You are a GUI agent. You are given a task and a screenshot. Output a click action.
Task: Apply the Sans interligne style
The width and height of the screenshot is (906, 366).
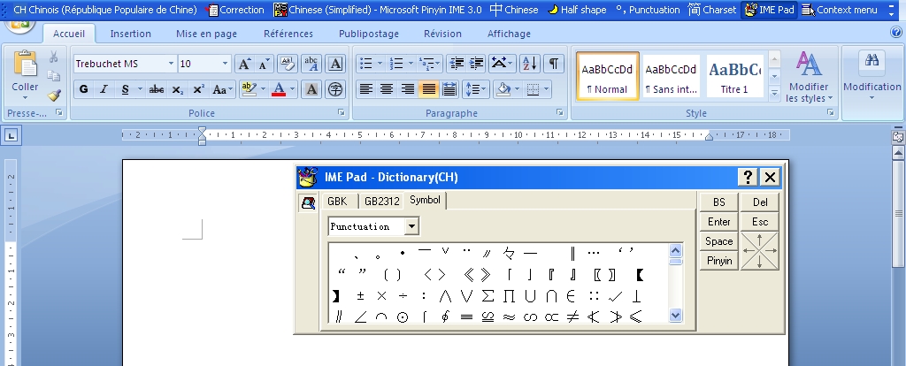pos(671,76)
